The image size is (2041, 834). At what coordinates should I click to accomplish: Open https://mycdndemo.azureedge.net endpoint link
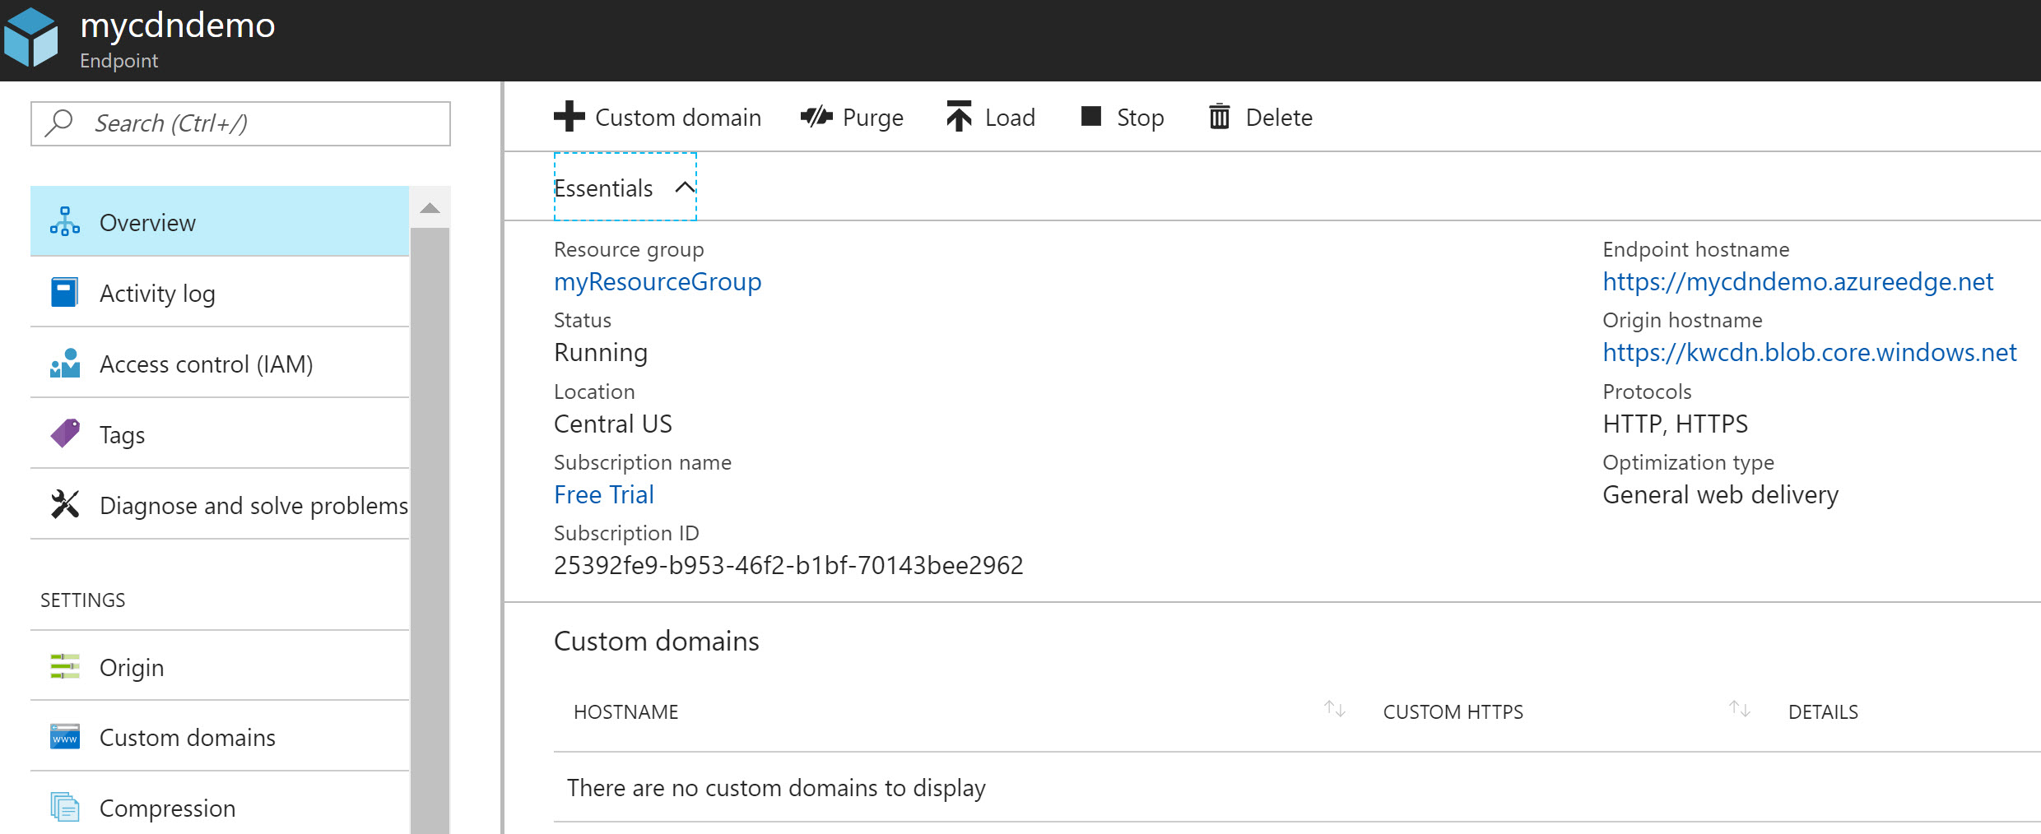[x=1797, y=282]
